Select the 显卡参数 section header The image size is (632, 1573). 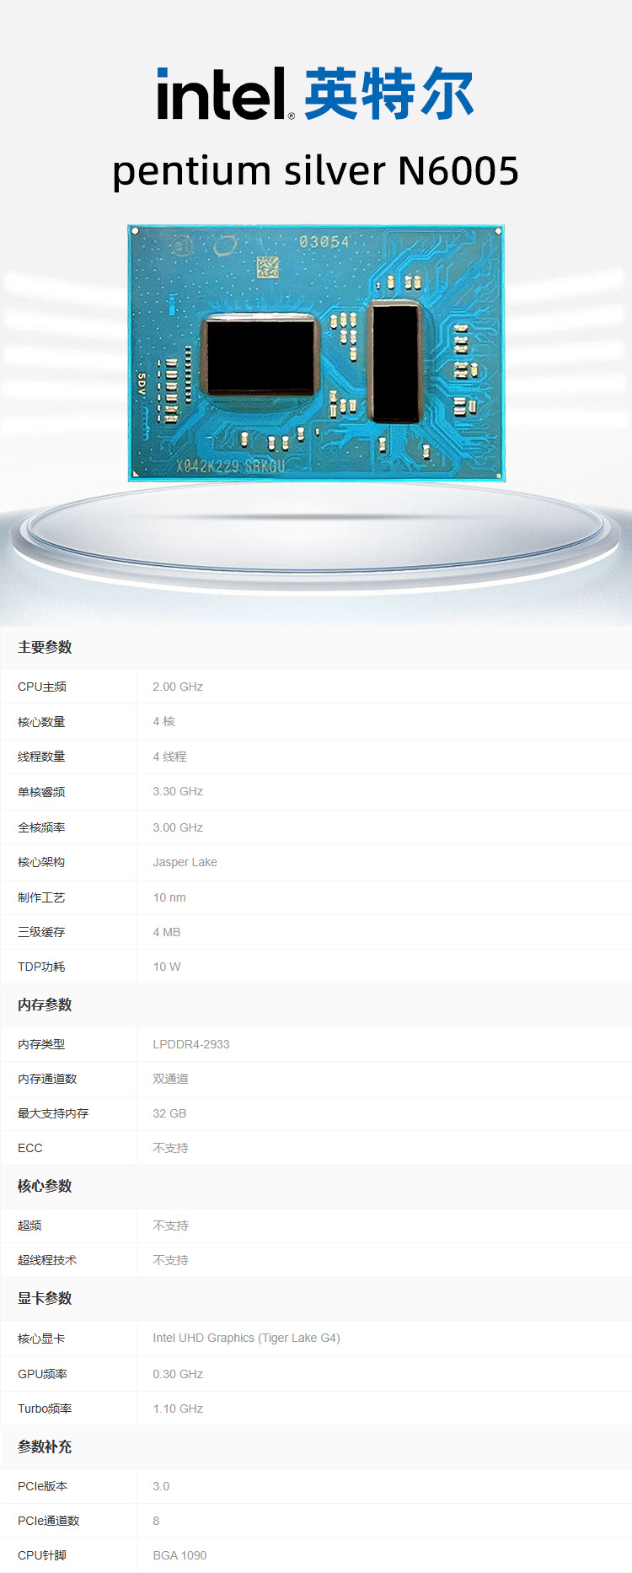pos(45,1298)
